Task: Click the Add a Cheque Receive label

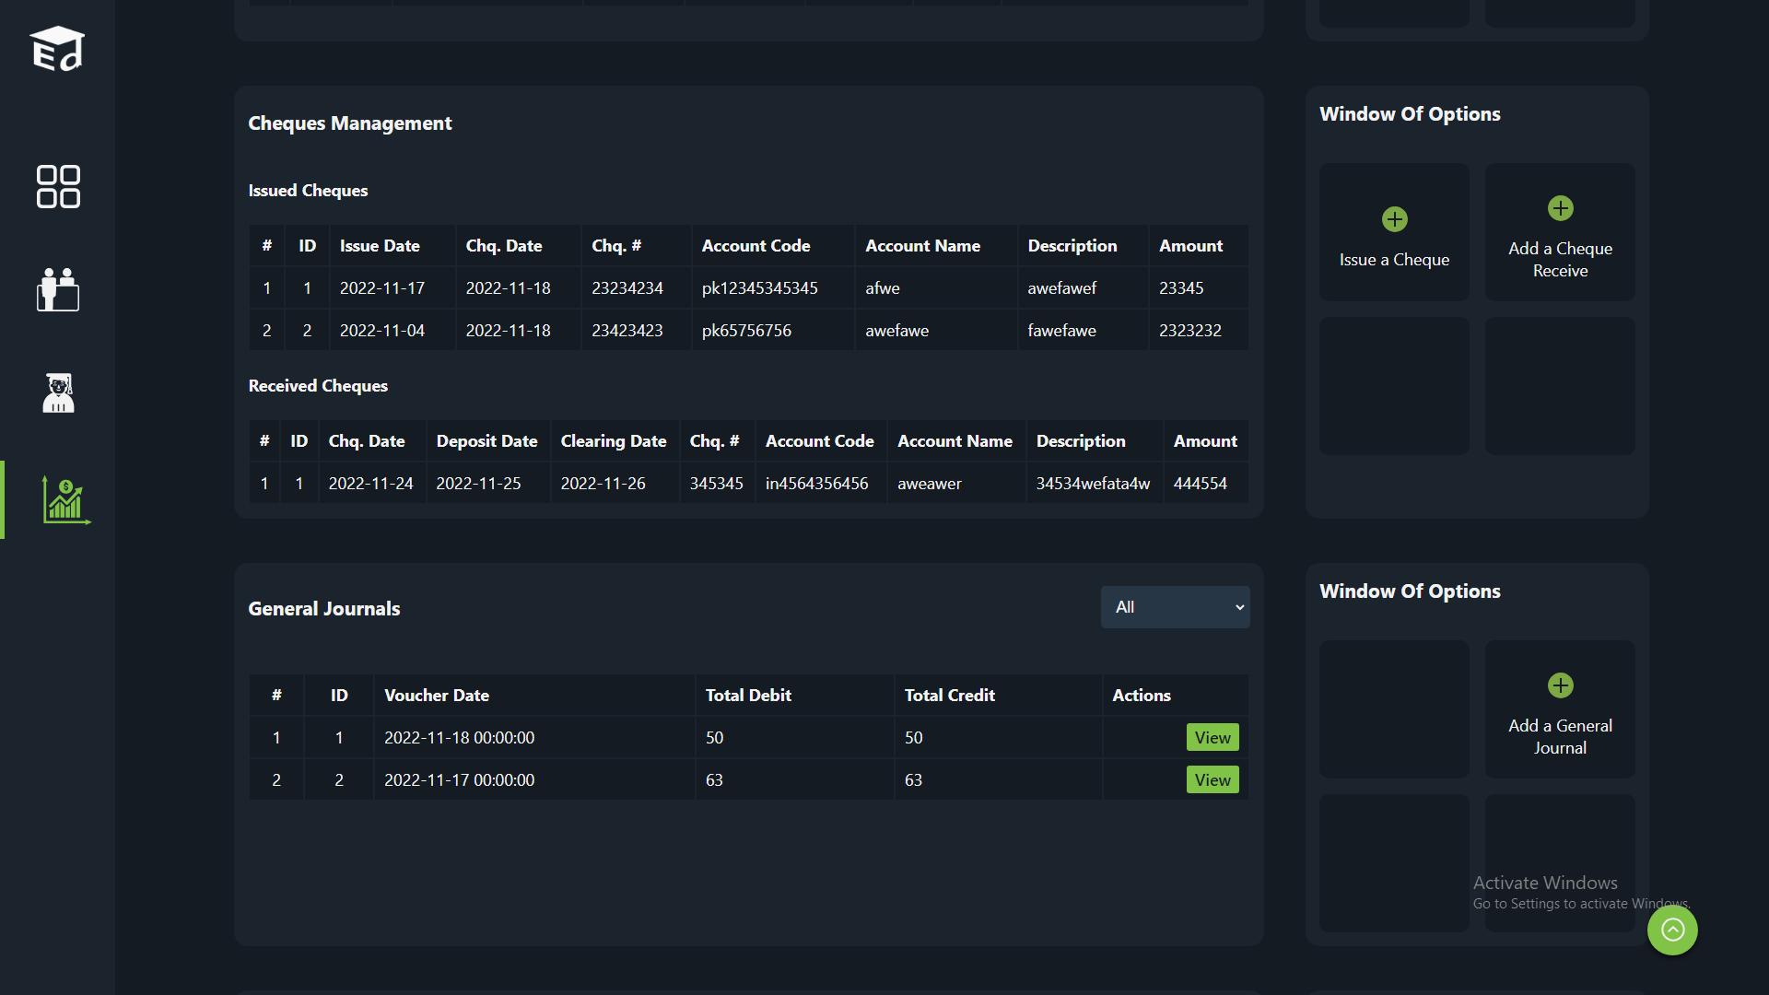Action: coord(1560,260)
